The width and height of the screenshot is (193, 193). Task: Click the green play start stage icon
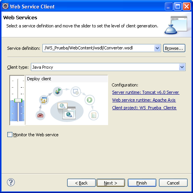[90, 100]
